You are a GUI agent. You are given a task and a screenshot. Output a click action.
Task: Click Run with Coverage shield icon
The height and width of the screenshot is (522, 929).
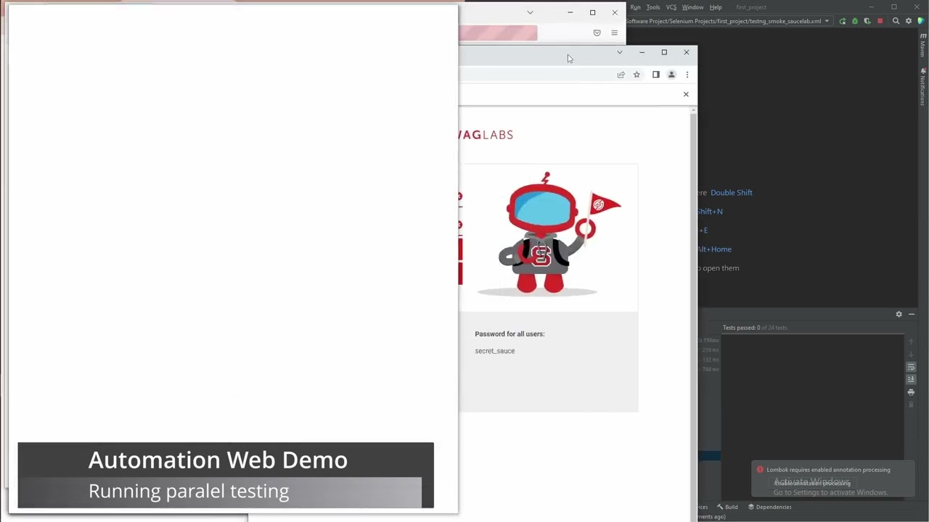click(x=867, y=21)
